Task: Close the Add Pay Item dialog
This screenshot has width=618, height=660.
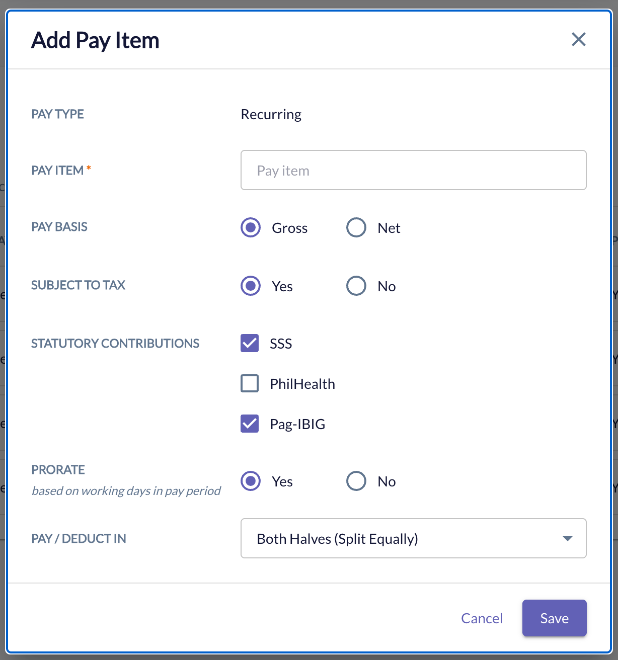Action: [579, 39]
